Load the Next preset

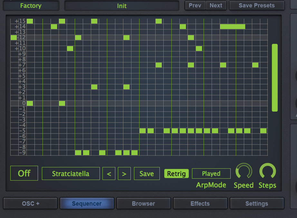[216, 5]
